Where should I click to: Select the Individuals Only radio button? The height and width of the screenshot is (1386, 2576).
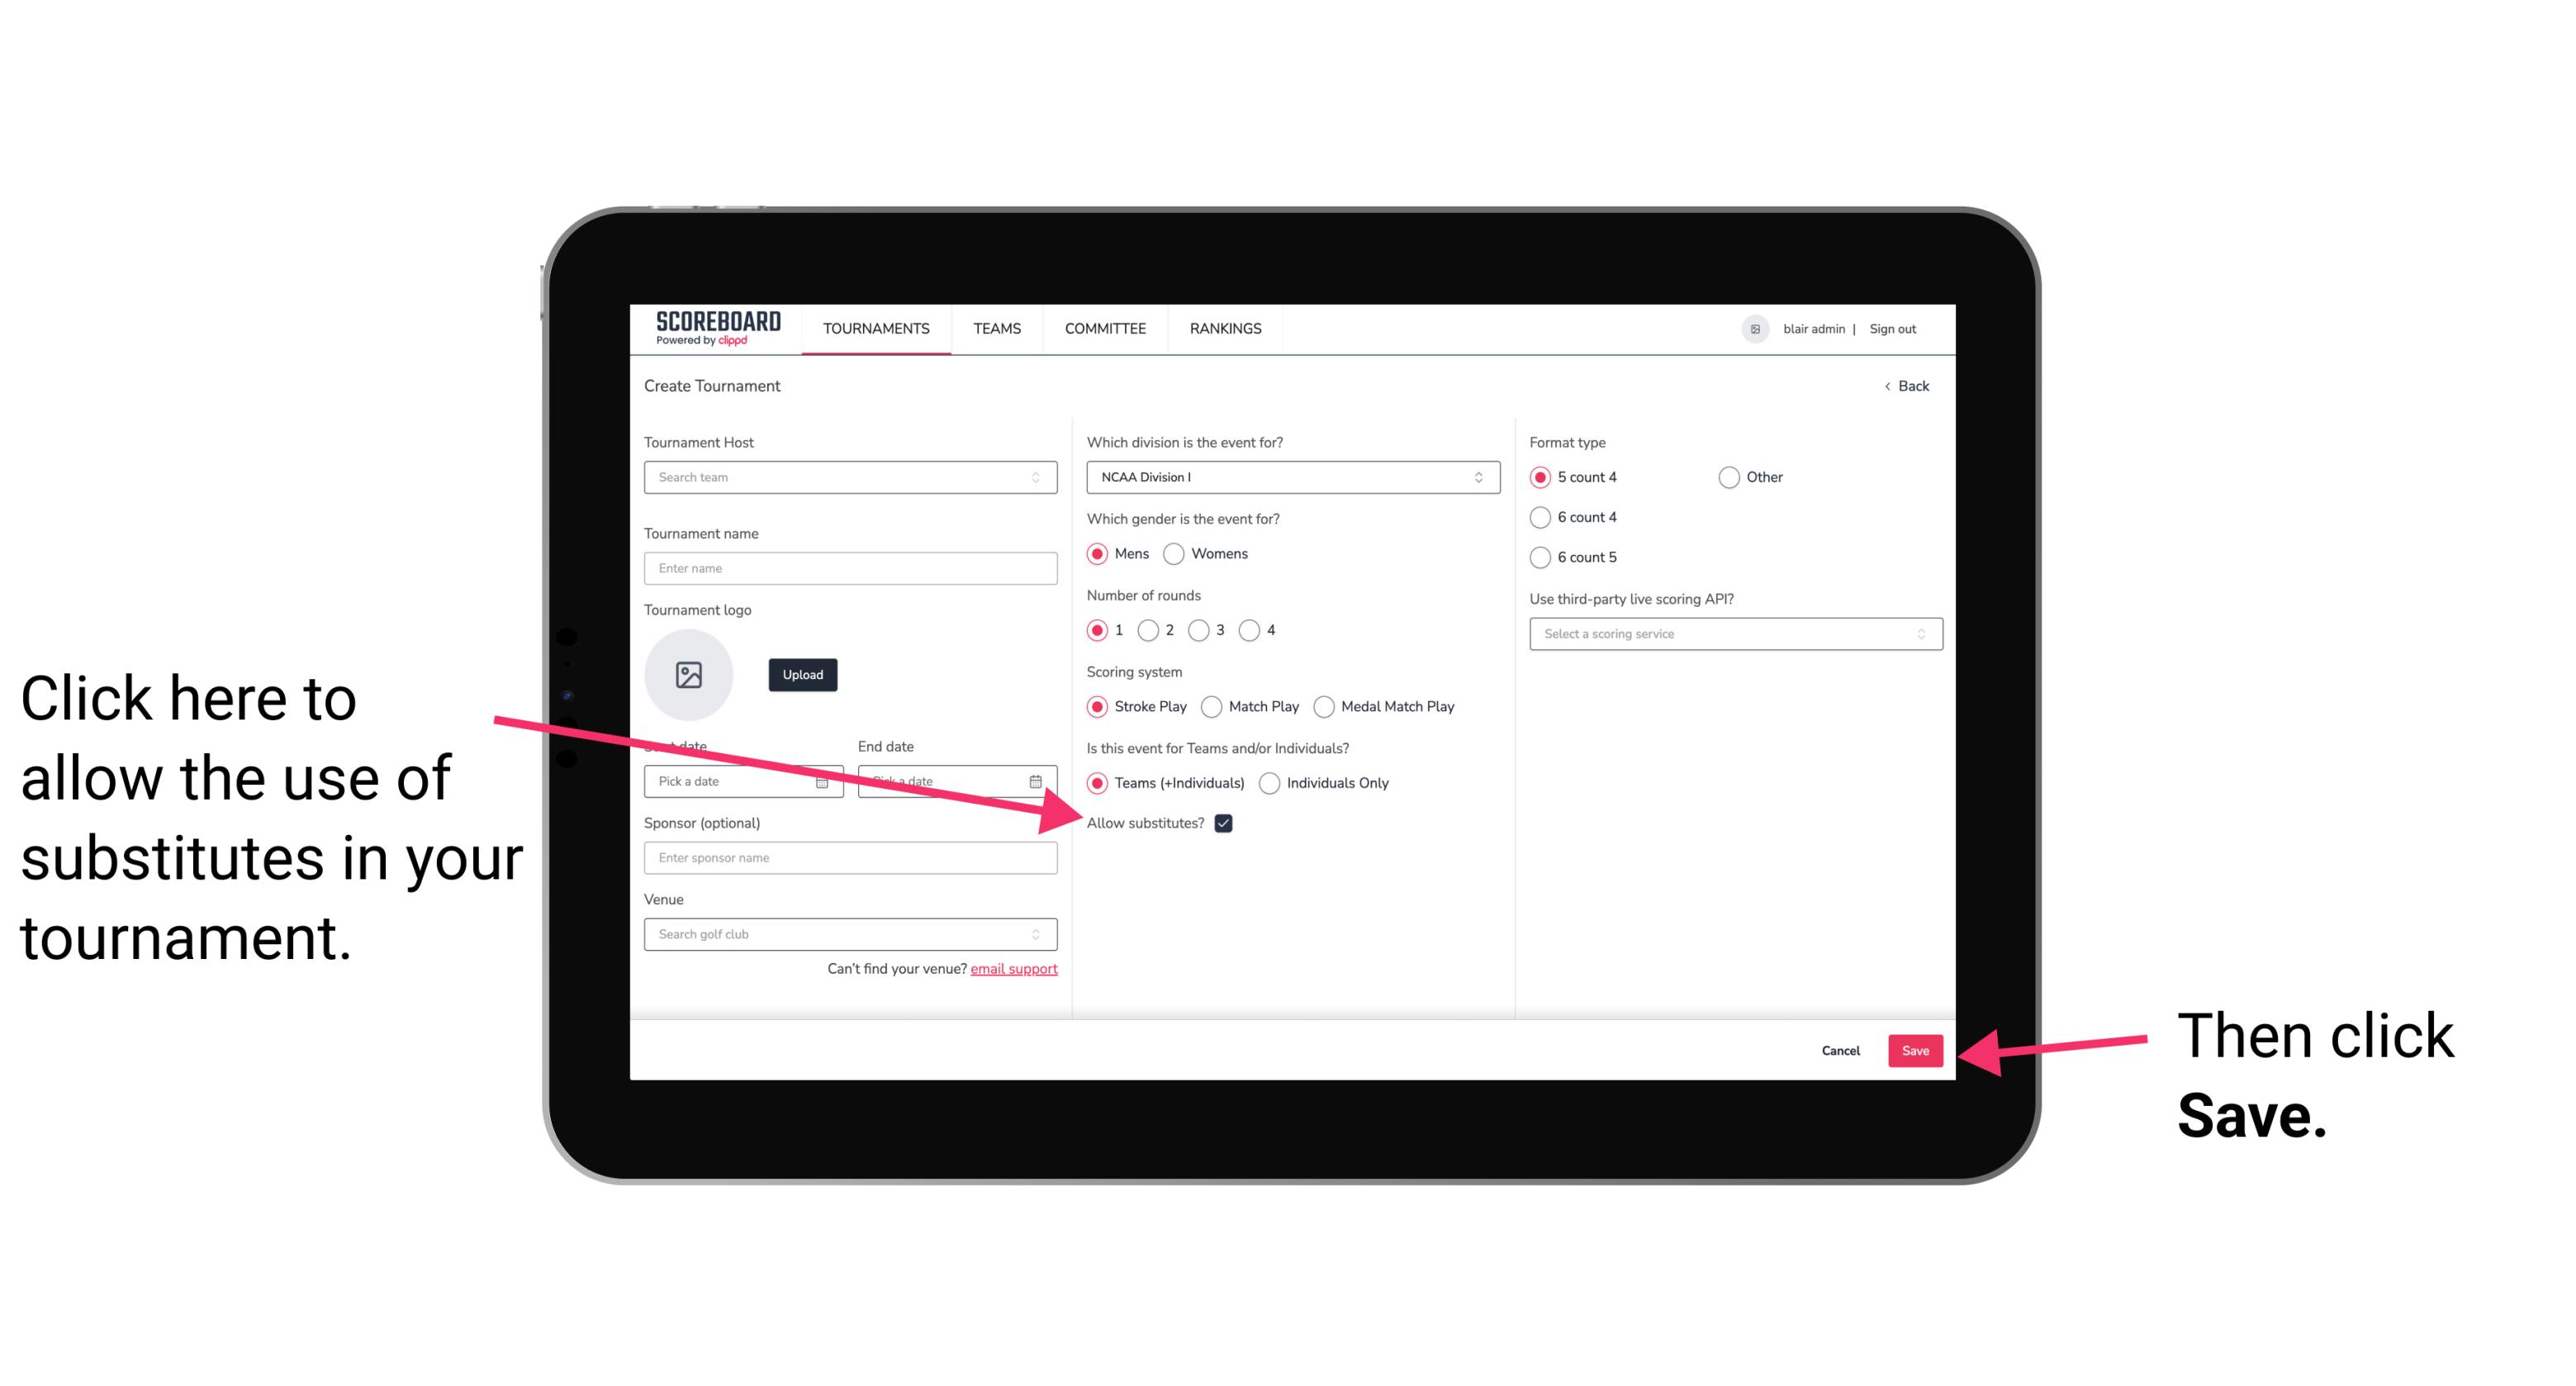tap(1271, 784)
